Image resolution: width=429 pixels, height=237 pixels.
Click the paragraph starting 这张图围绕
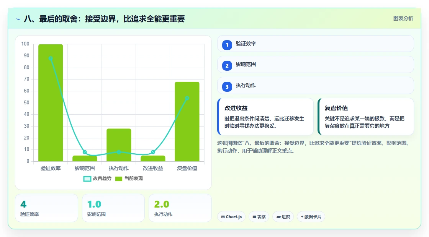[314, 147]
